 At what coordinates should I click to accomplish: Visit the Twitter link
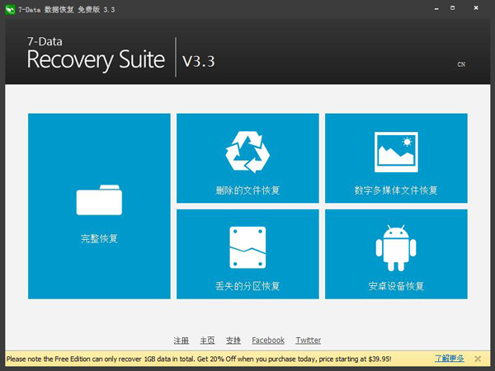pyautogui.click(x=308, y=340)
